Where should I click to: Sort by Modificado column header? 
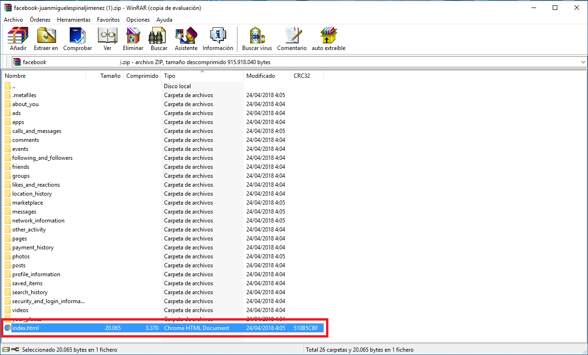point(267,76)
